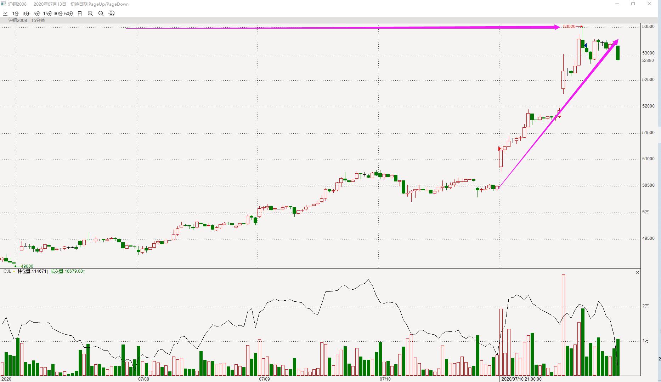This screenshot has height=382, width=661.
Task: Select the 15分 timeframe
Action: click(47, 13)
